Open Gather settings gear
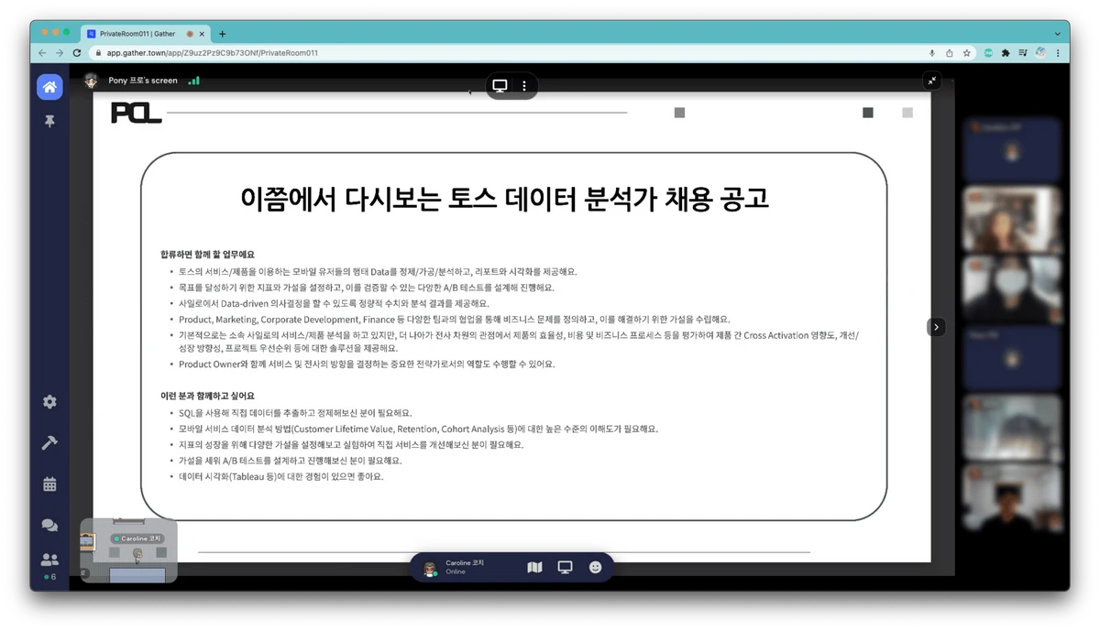The width and height of the screenshot is (1100, 631). click(x=49, y=402)
